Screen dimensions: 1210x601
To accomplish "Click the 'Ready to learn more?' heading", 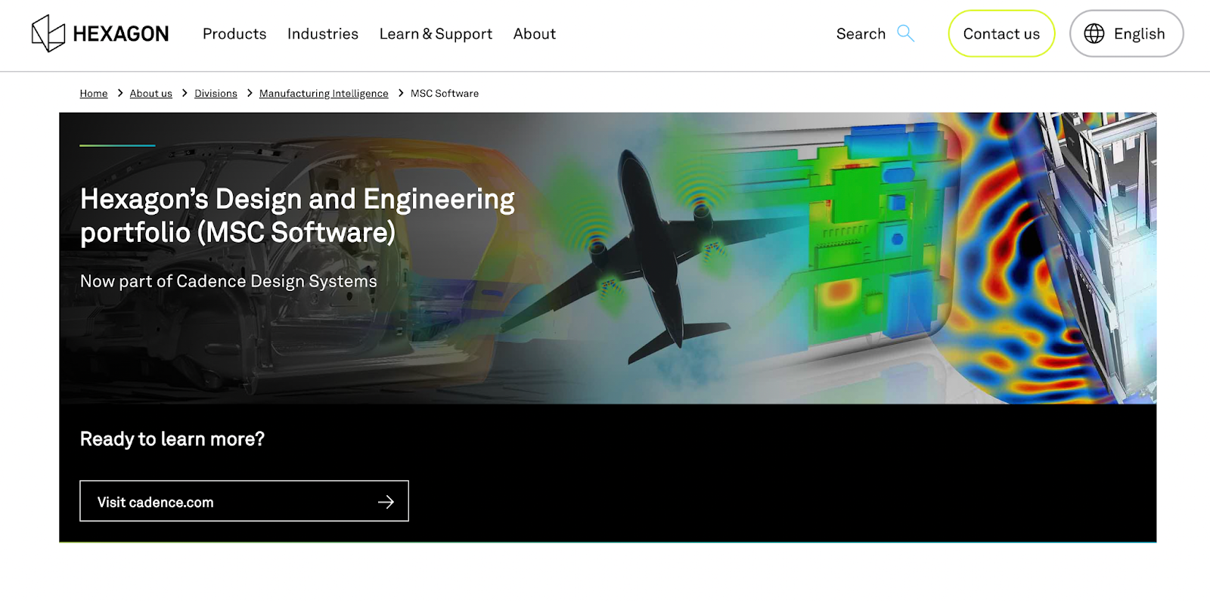I will click(172, 439).
